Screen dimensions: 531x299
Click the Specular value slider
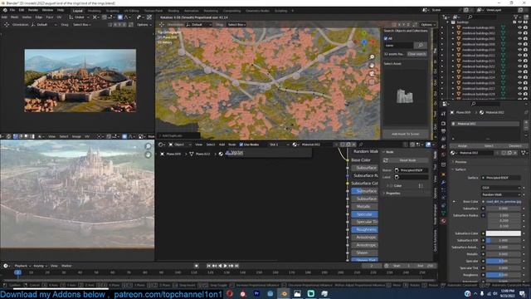pyautogui.click(x=504, y=261)
